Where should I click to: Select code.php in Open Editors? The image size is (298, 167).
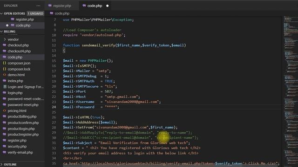click(23, 25)
